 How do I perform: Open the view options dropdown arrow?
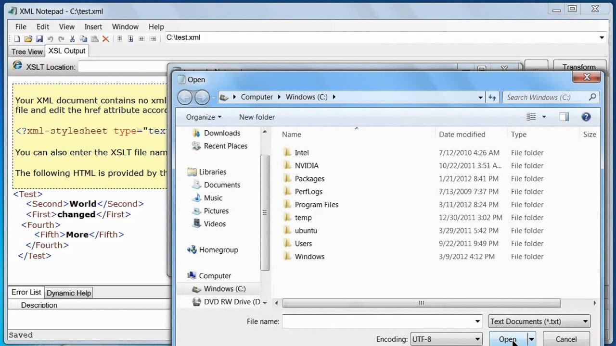tap(544, 117)
